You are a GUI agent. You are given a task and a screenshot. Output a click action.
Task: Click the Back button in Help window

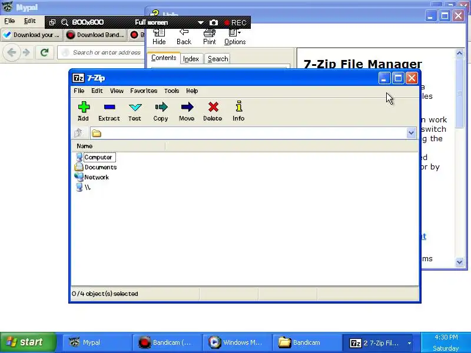pos(184,37)
